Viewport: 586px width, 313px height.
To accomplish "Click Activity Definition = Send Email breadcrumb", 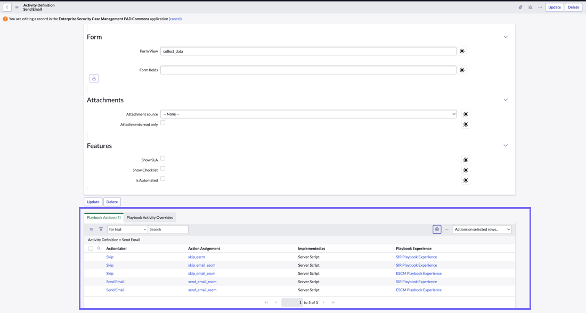I will [114, 240].
